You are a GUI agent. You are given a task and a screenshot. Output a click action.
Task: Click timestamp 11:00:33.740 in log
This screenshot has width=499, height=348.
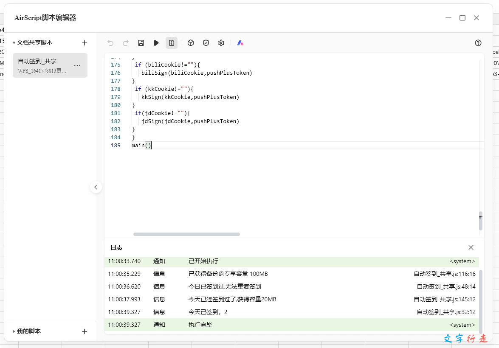pyautogui.click(x=124, y=261)
